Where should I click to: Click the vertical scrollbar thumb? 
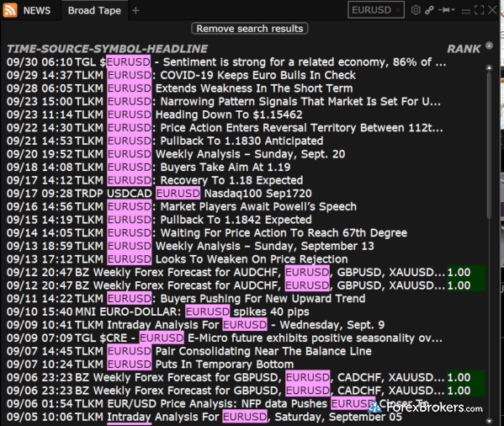[489, 146]
